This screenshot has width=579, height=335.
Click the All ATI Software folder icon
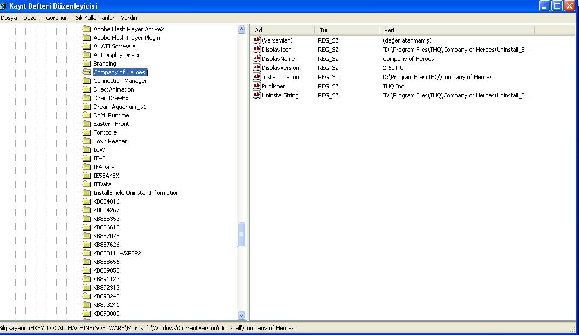[x=87, y=46]
